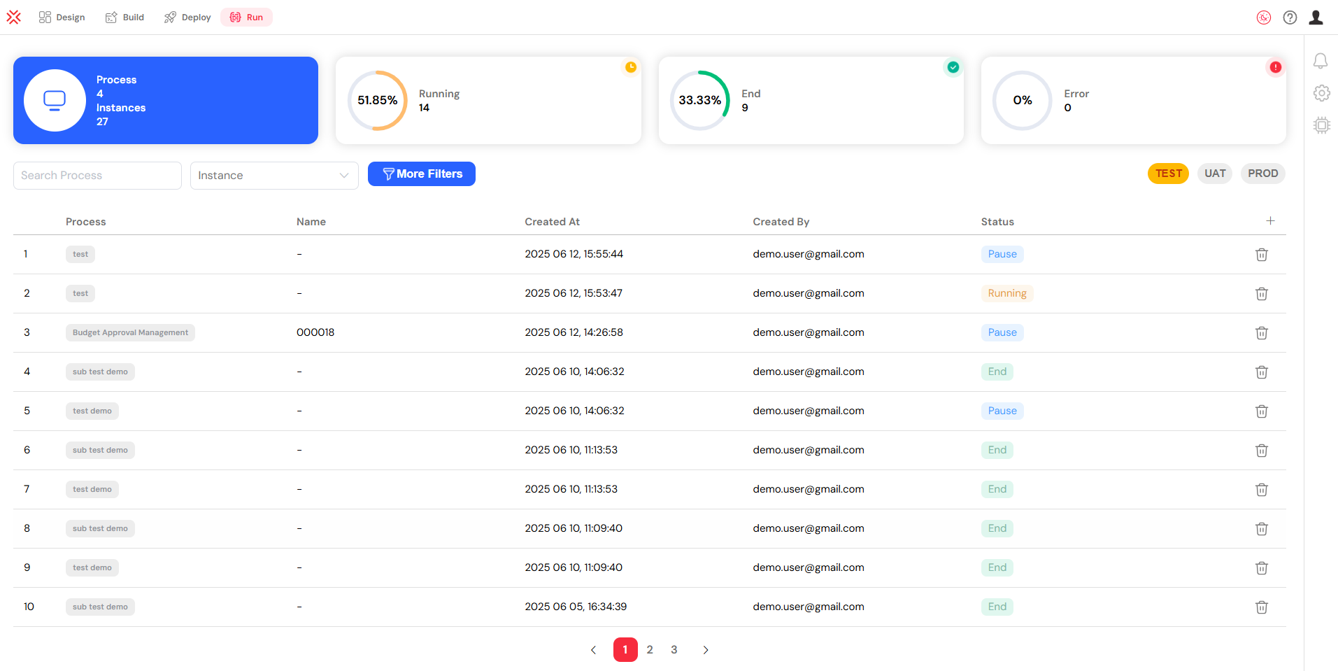Go to next page with the right chevron
Viewport: 1338px width, 671px height.
(x=705, y=649)
